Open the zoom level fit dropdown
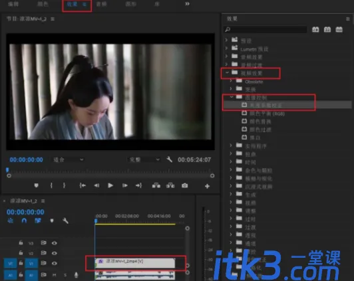Image resolution: width=354 pixels, height=281 pixels. coord(69,159)
